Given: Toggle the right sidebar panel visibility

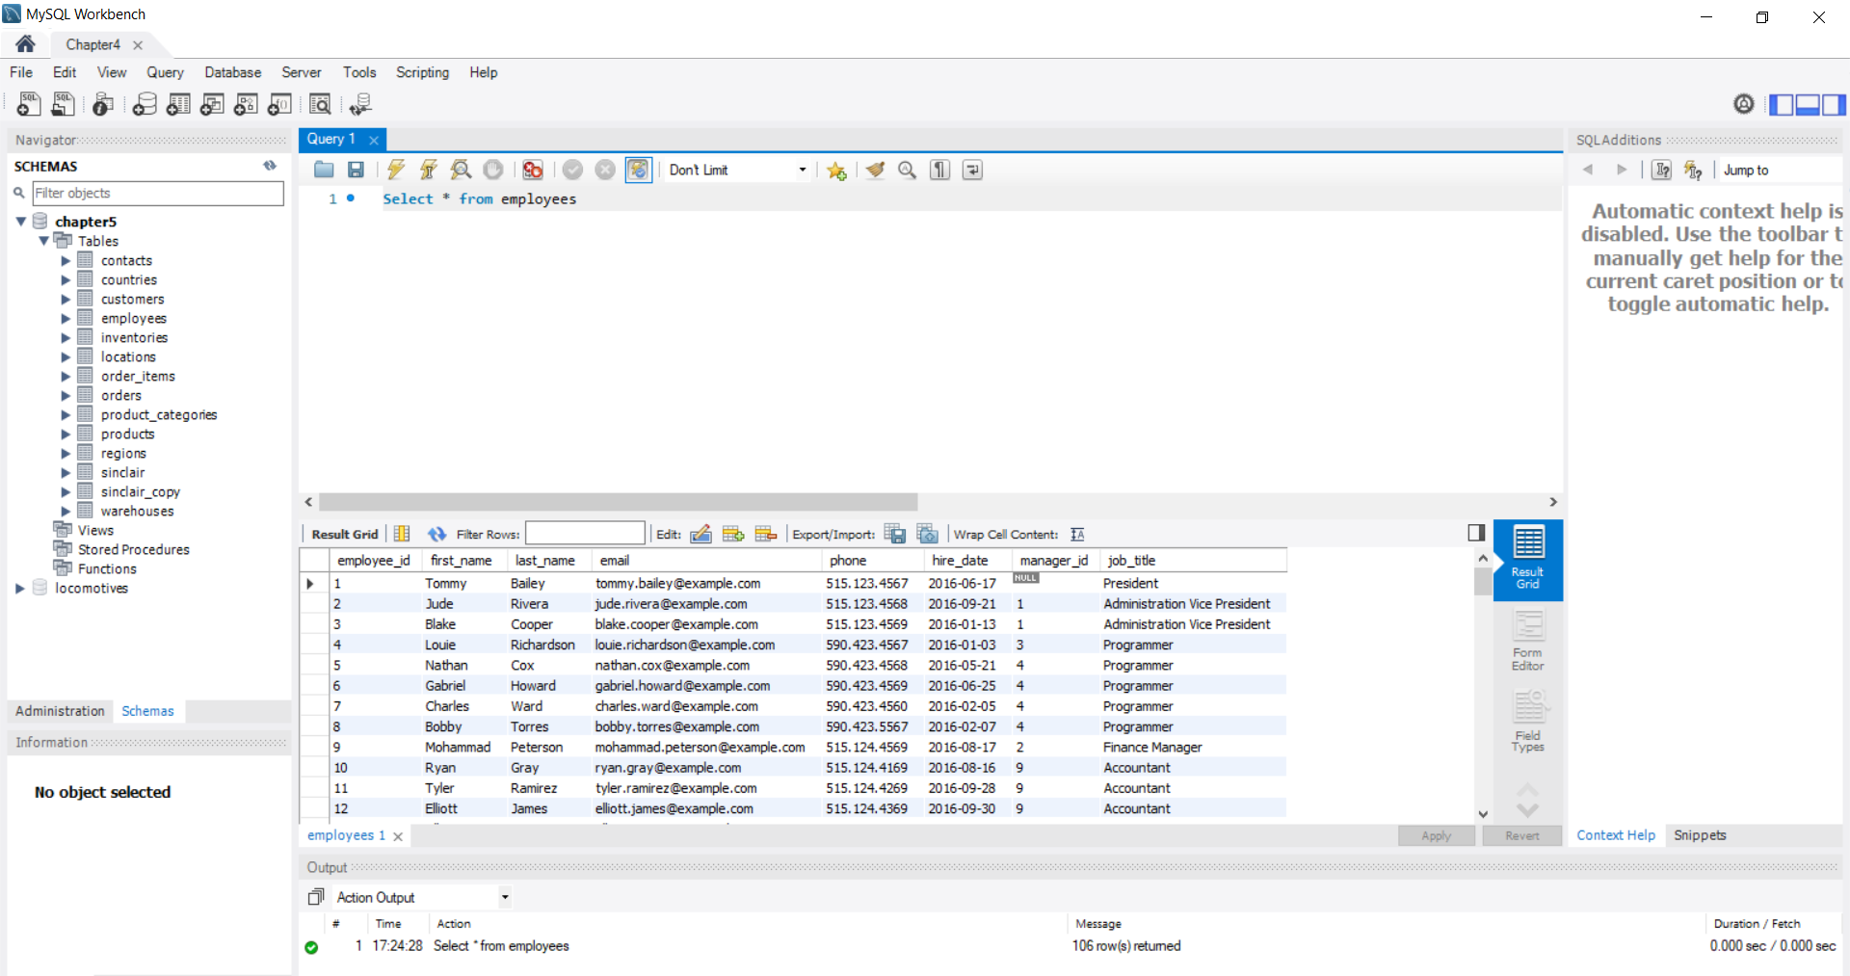Looking at the screenshot, I should [1834, 104].
